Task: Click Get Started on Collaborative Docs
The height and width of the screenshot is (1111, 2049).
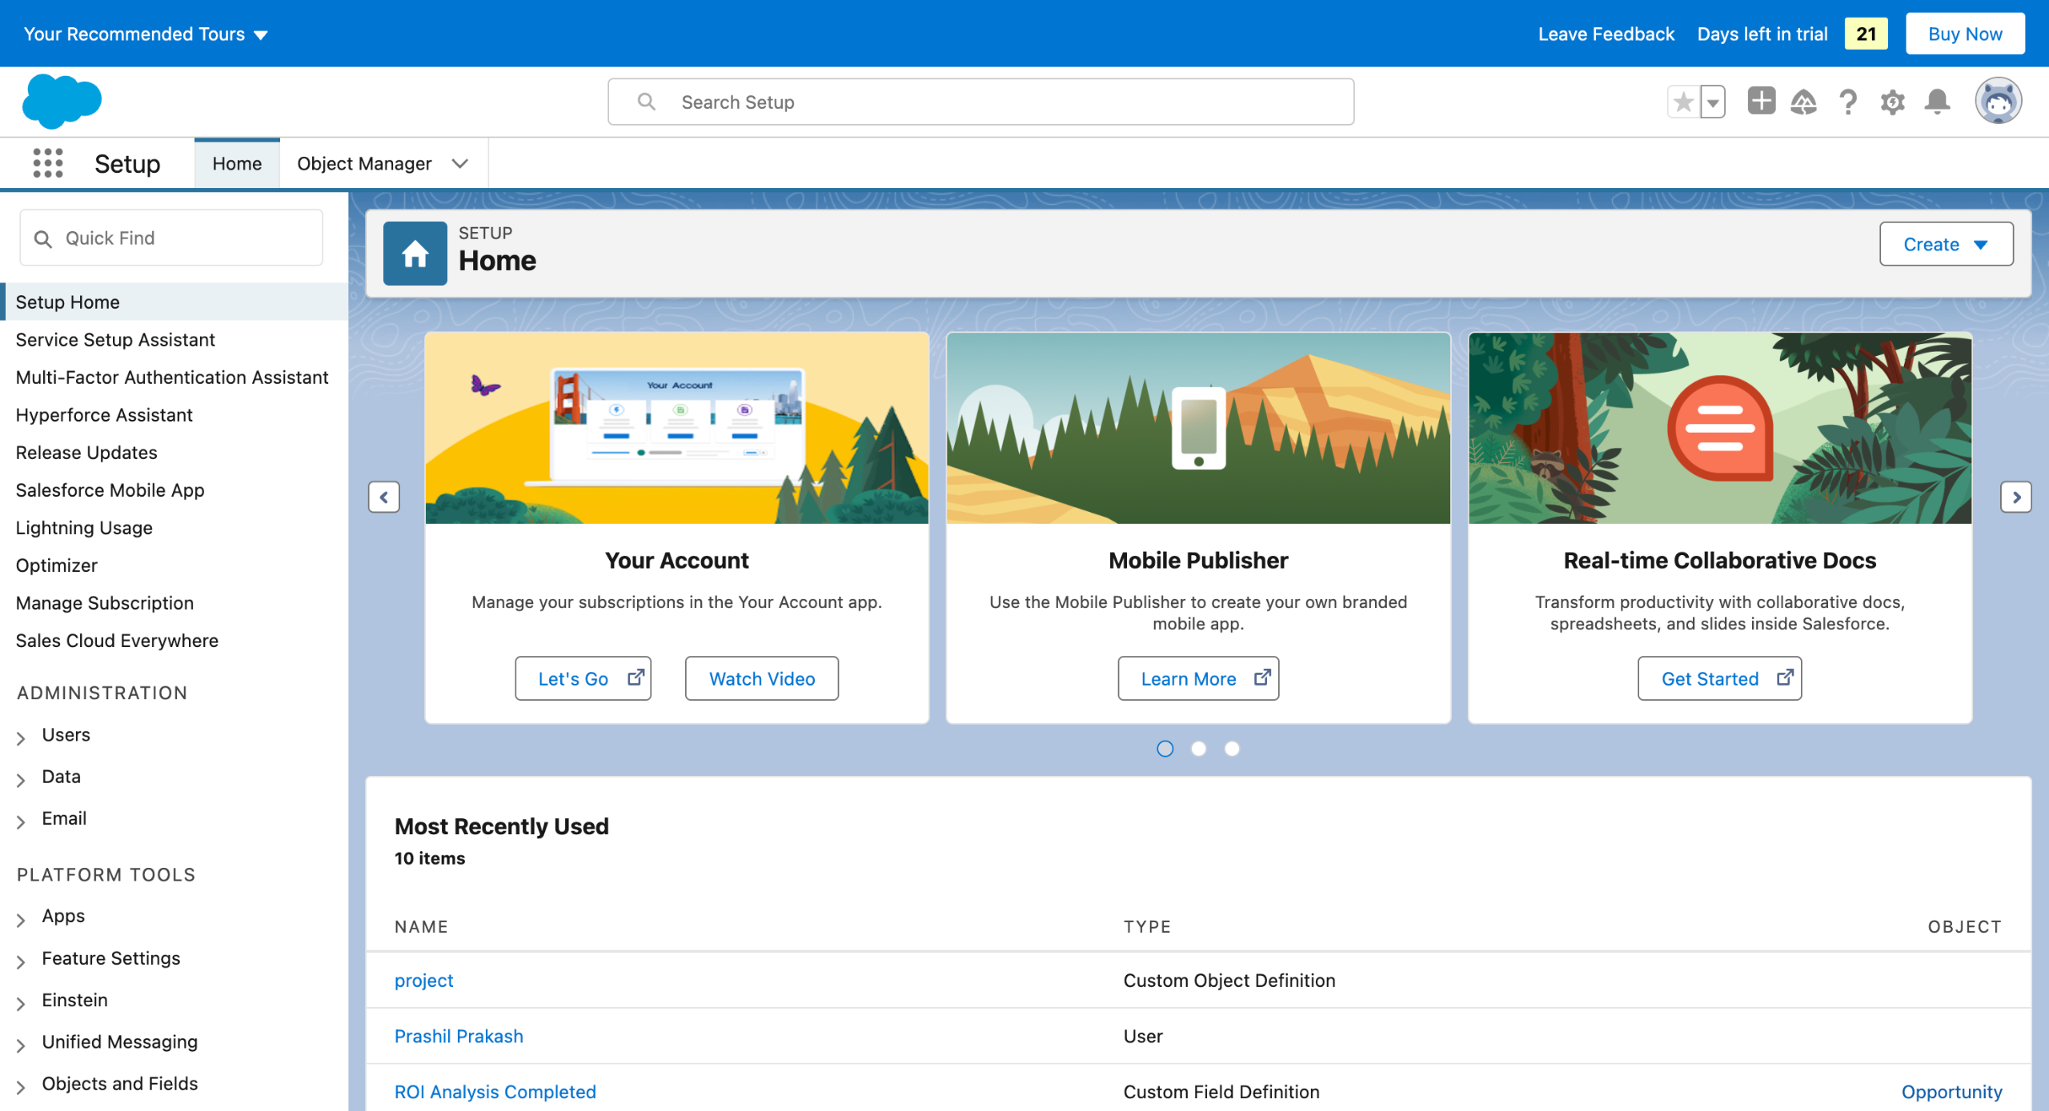Action: [x=1719, y=678]
